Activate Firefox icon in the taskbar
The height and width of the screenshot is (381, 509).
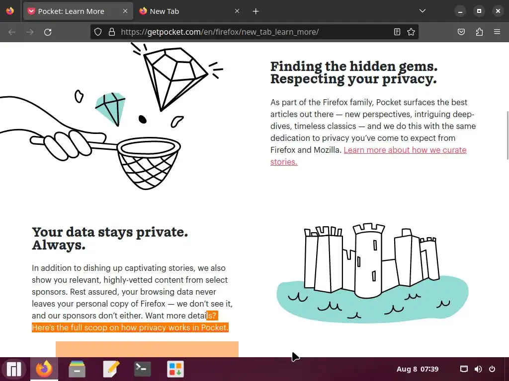tap(44, 369)
